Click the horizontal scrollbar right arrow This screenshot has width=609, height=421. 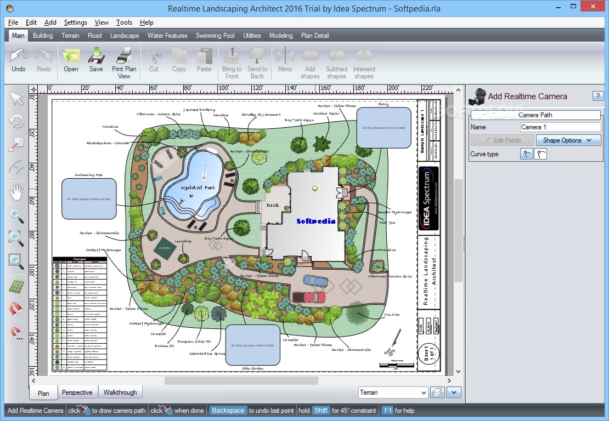(449, 380)
